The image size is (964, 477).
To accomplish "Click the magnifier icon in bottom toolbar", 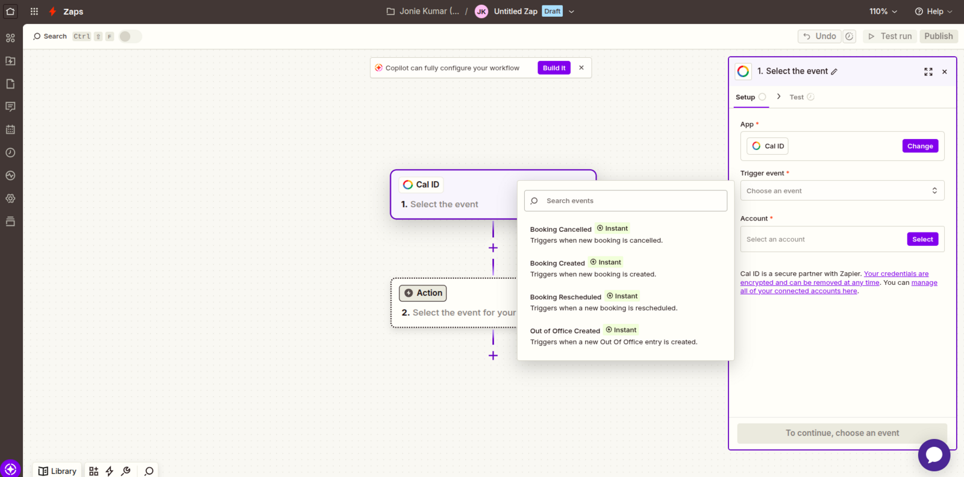I will (149, 471).
